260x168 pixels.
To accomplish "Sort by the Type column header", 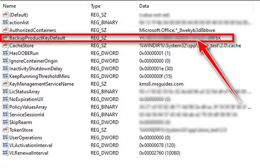I will 96,6.
